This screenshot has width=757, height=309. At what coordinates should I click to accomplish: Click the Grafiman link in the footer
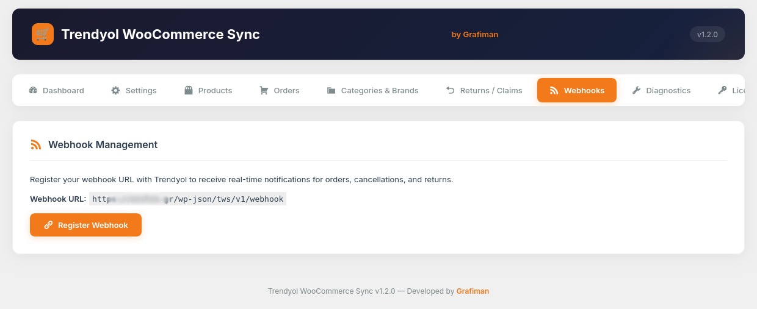pyautogui.click(x=473, y=291)
